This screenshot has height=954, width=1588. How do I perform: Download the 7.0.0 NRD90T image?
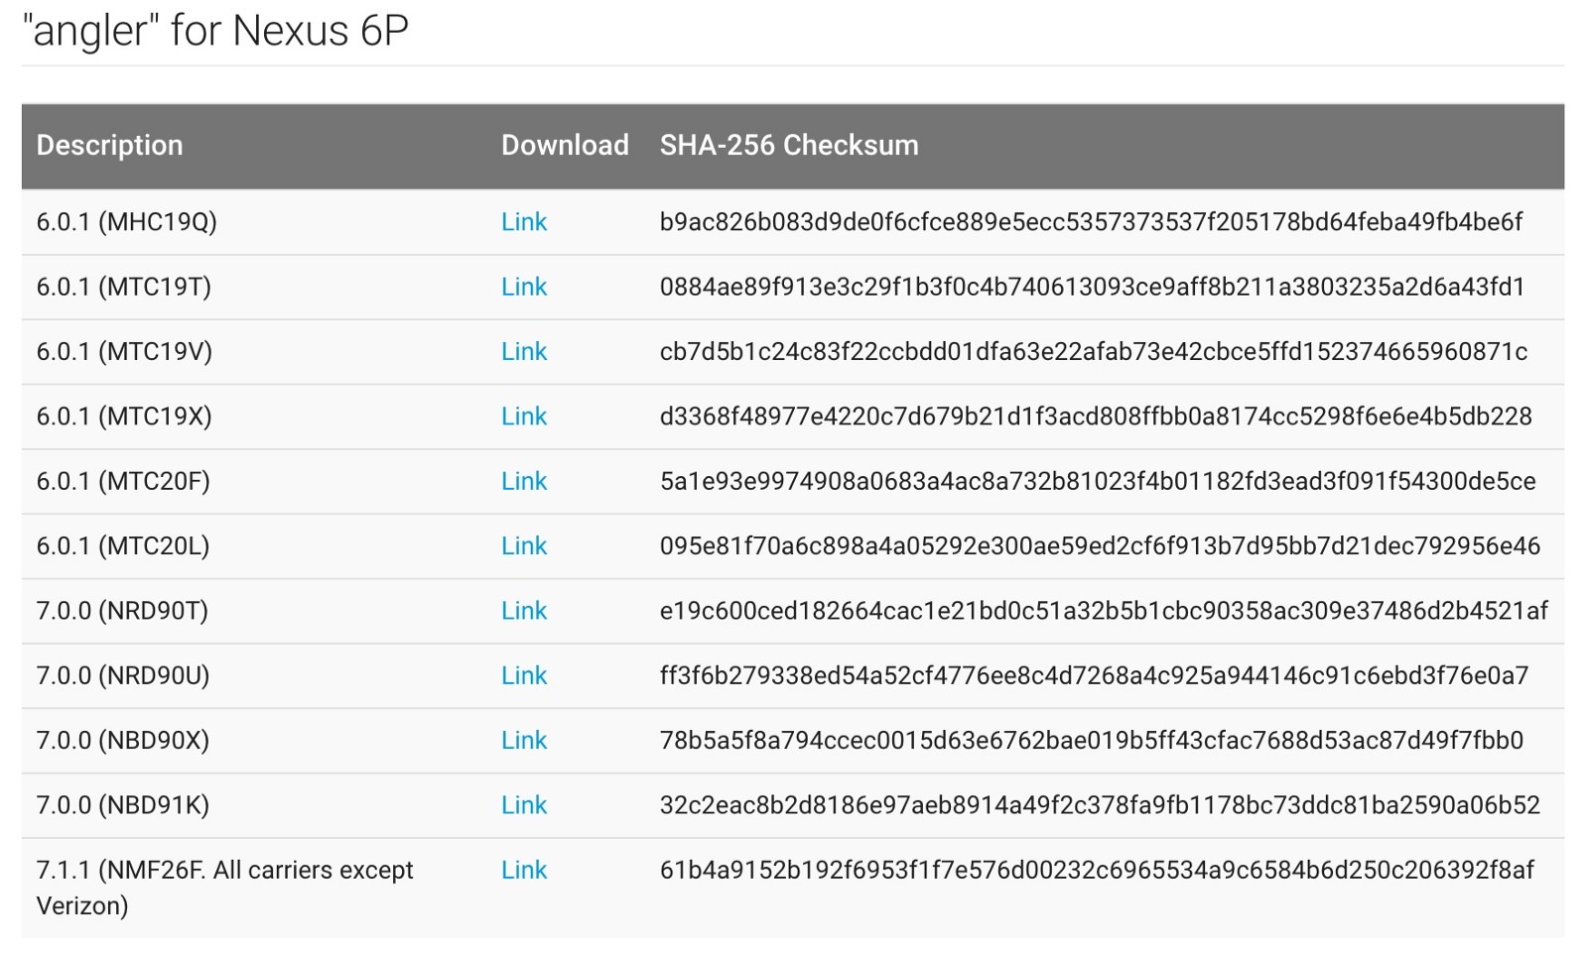(x=524, y=611)
